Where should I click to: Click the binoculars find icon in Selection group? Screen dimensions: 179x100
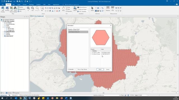[98, 11]
